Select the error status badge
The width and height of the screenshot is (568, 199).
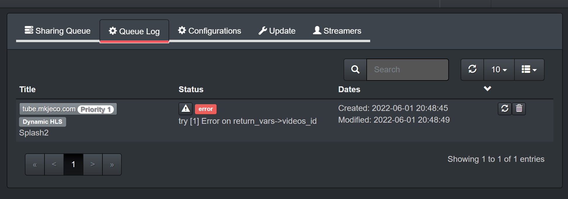206,109
